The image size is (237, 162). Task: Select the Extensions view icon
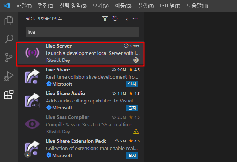pyautogui.click(x=9, y=94)
